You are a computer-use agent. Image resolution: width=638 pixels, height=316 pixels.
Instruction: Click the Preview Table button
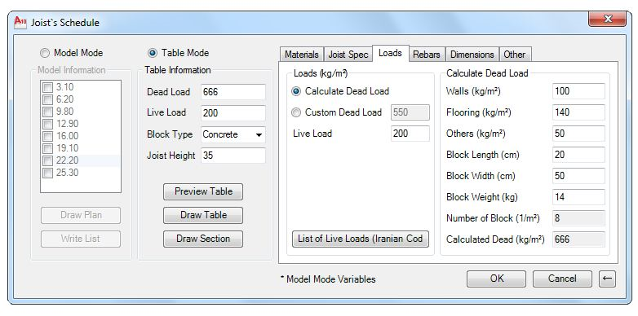pos(203,191)
